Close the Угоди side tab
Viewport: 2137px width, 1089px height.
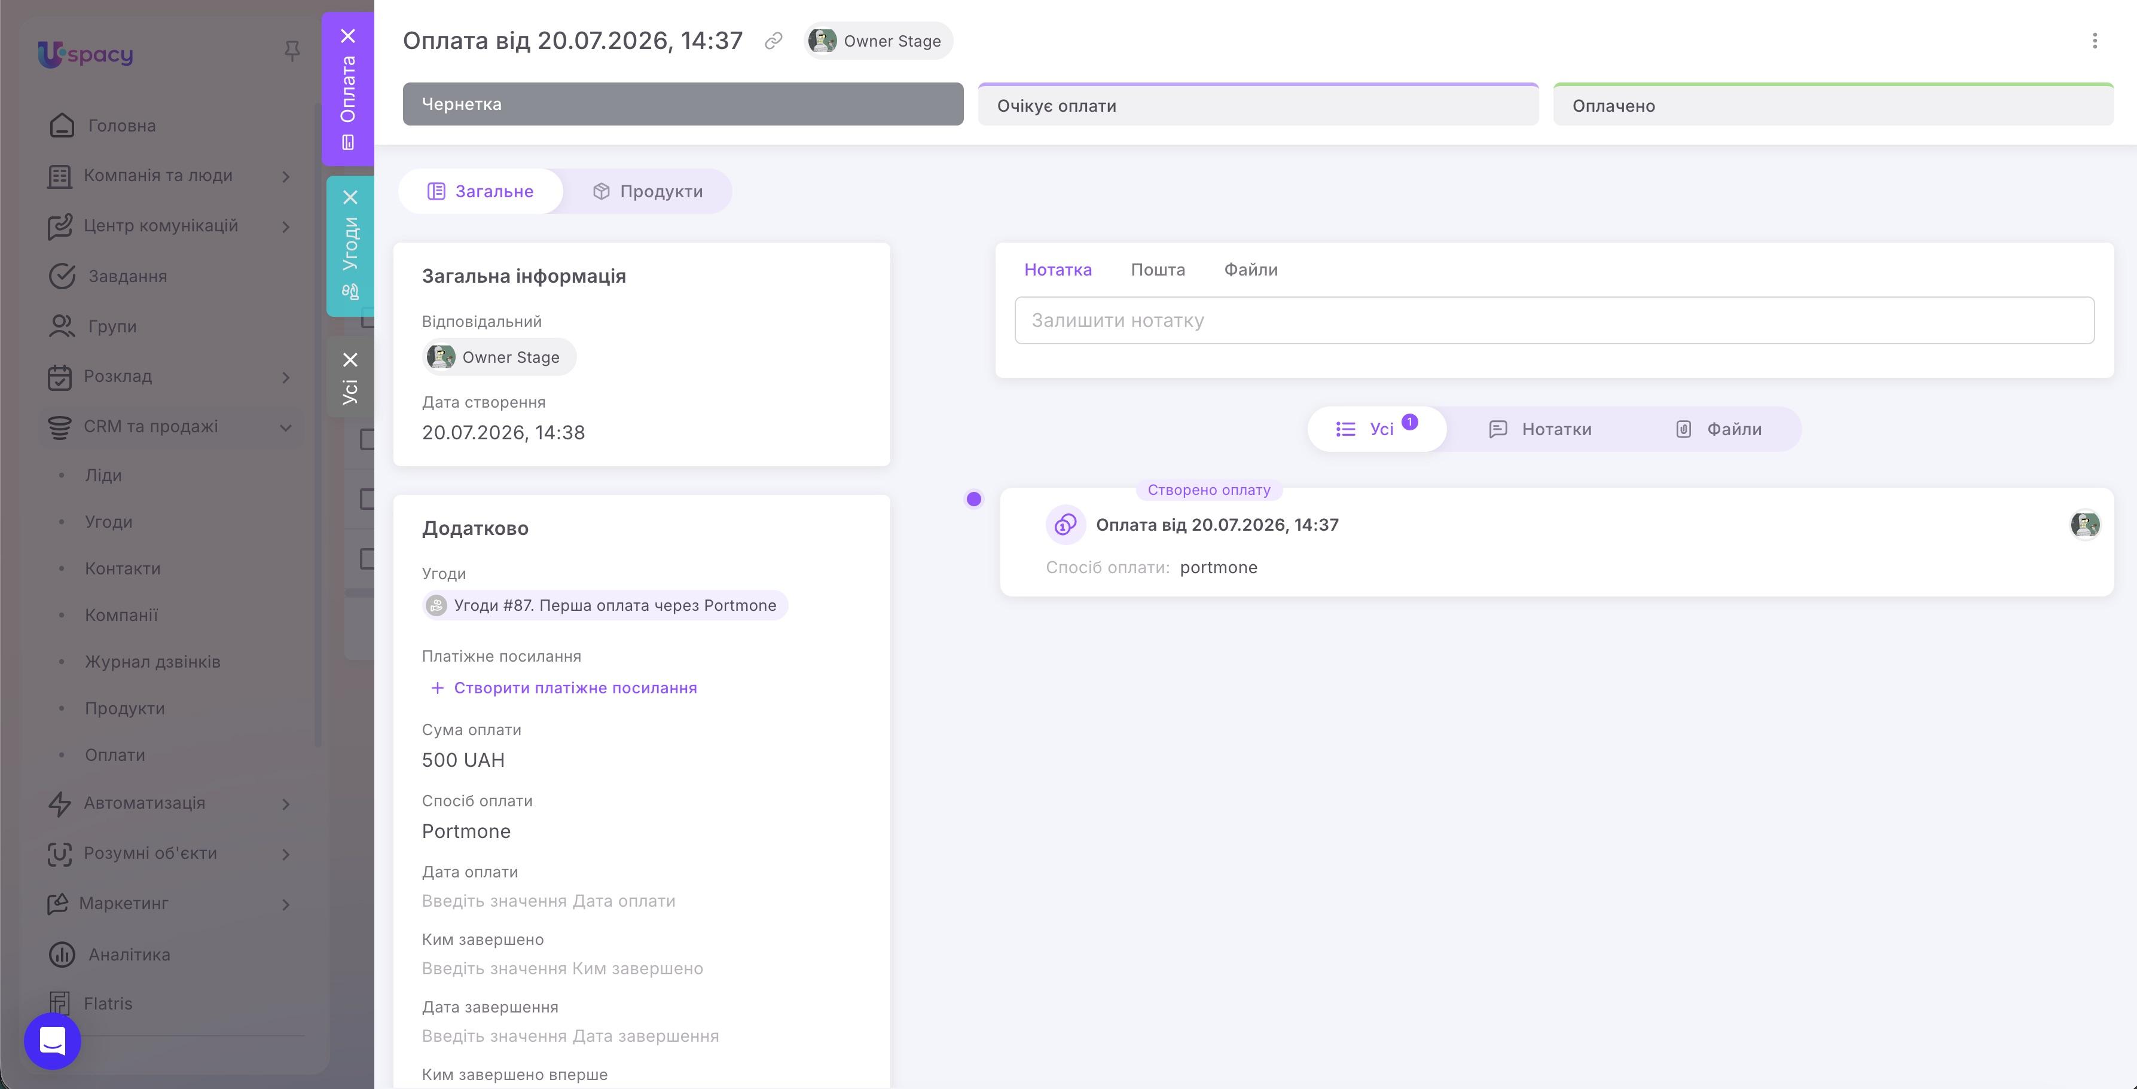pyautogui.click(x=350, y=197)
